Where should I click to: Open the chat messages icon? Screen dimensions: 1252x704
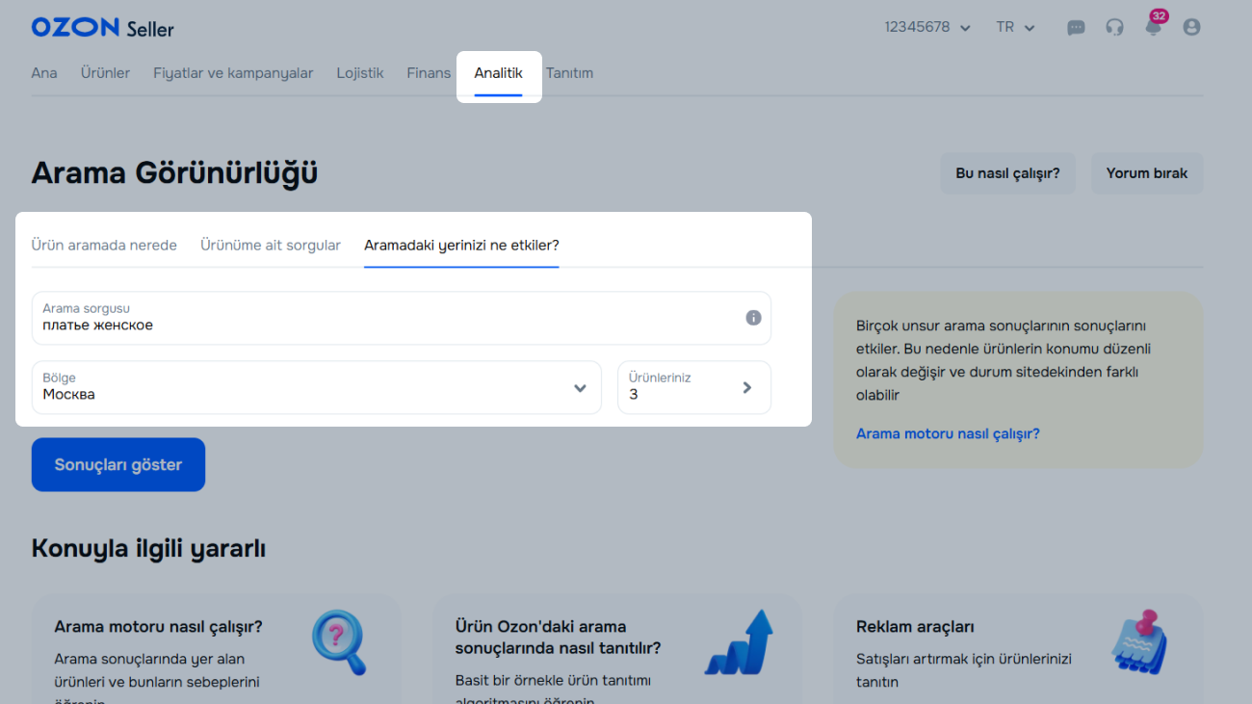pyautogui.click(x=1076, y=28)
